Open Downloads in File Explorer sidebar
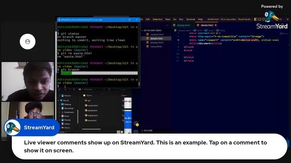 coord(67,112)
